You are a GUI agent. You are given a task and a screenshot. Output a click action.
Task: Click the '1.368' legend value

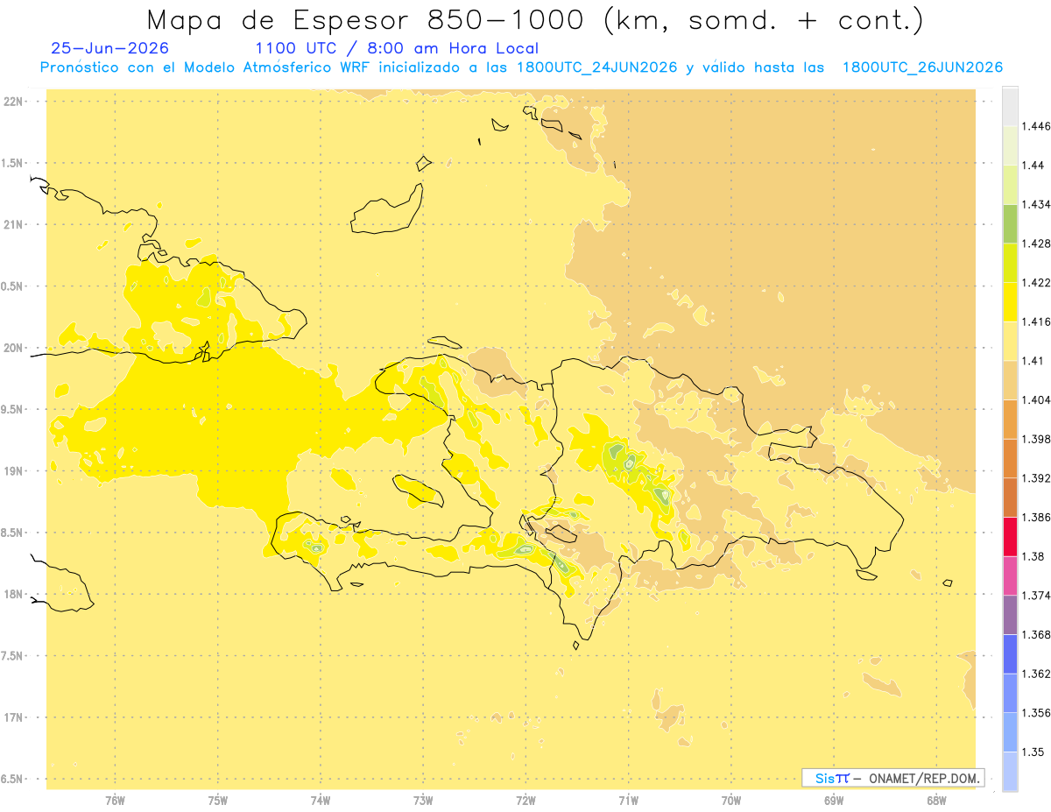click(1036, 634)
